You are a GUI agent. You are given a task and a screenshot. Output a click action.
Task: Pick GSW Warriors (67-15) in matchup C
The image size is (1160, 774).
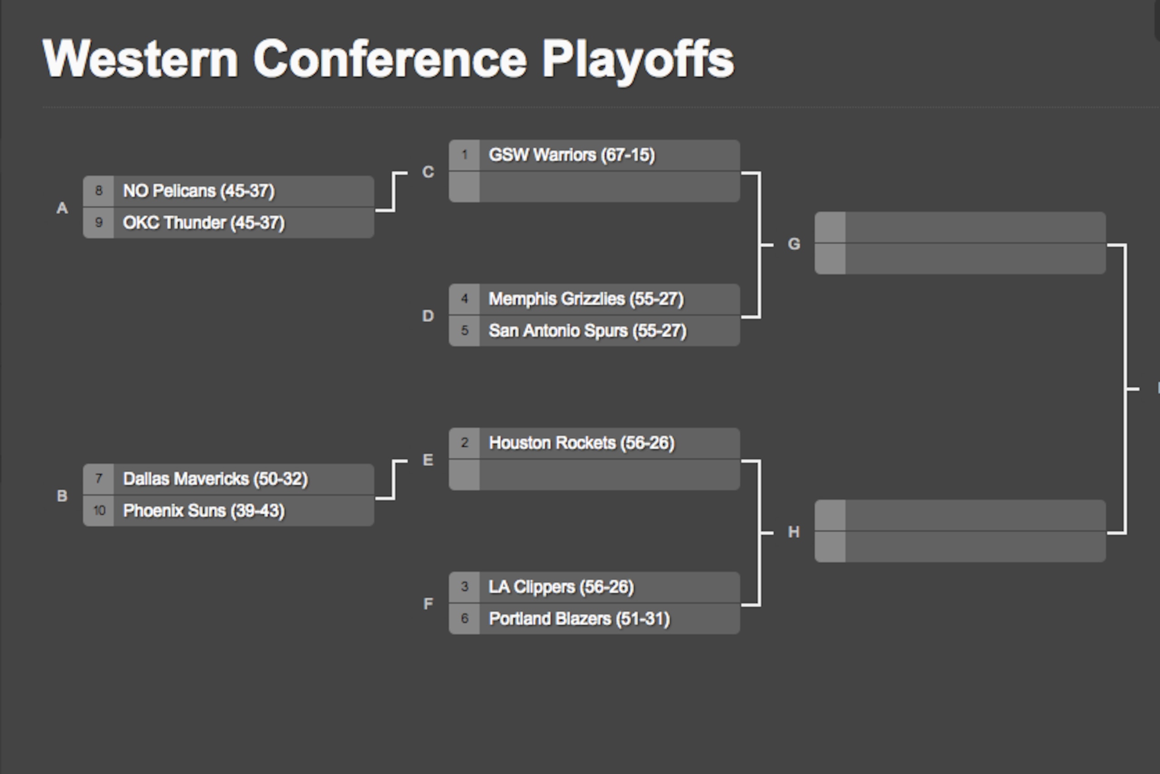pos(594,155)
